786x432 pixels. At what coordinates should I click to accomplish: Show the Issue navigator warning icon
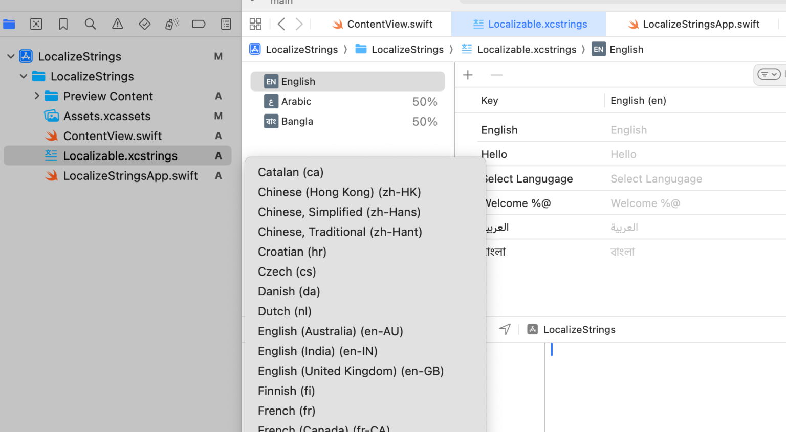pos(117,24)
